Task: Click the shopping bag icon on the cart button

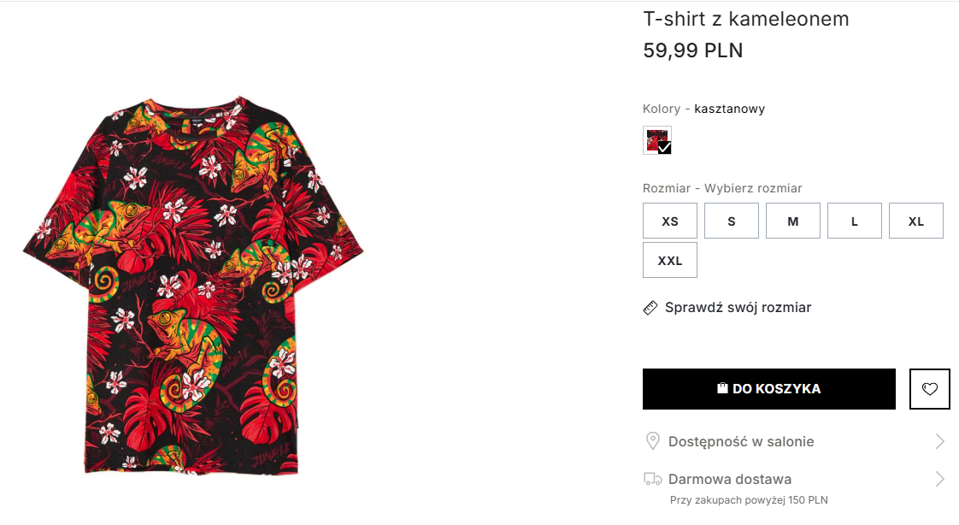Action: 722,388
